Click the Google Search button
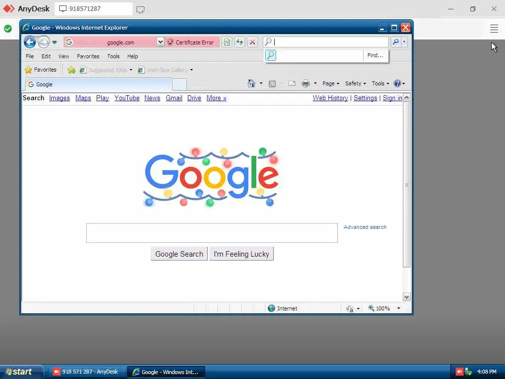The height and width of the screenshot is (379, 505). (x=179, y=254)
